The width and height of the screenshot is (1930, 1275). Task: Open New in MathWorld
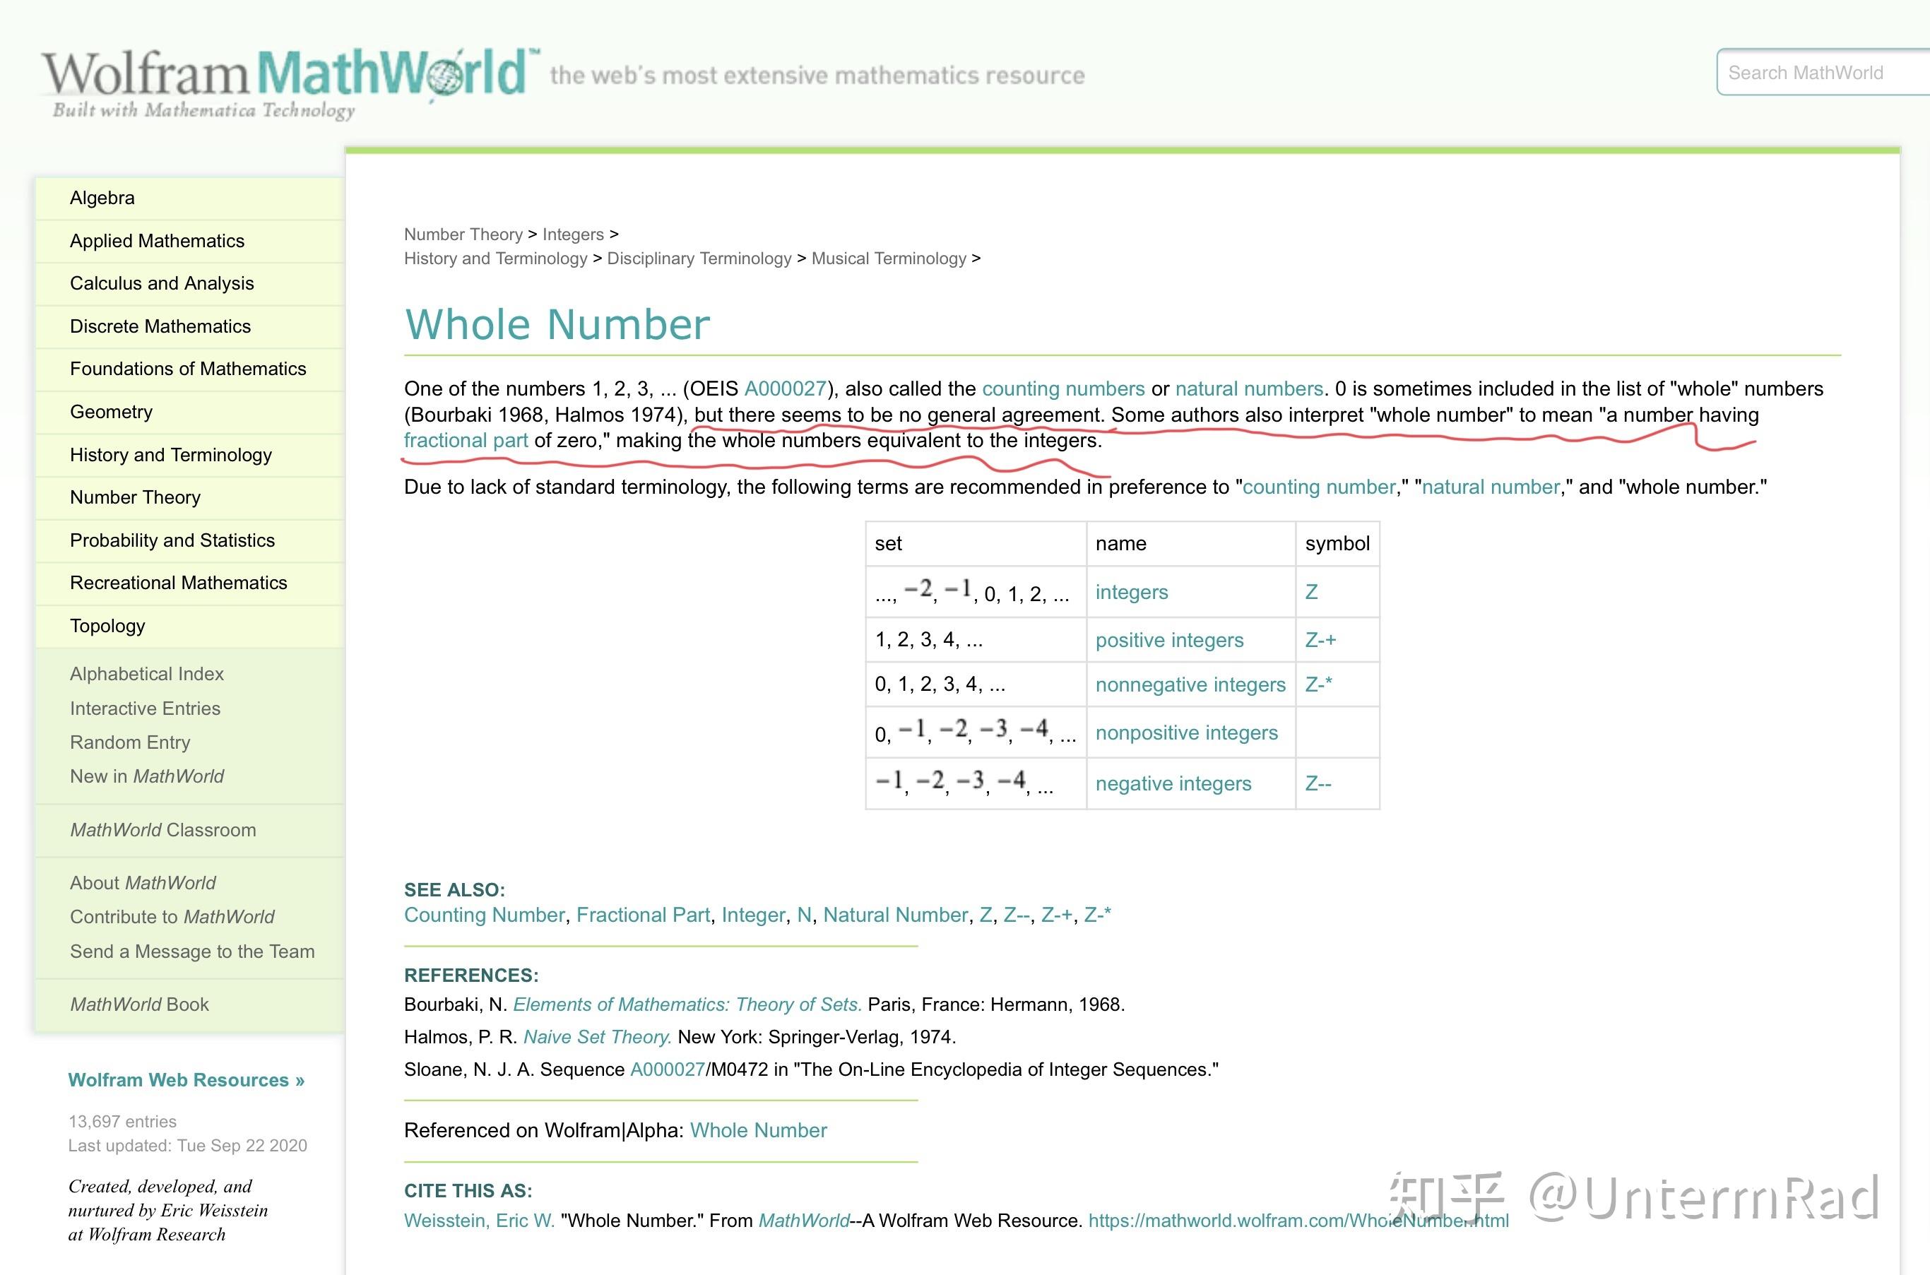pos(146,776)
